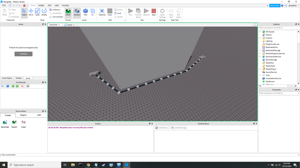Toggle Join Surfaces option

(x=56, y=17)
